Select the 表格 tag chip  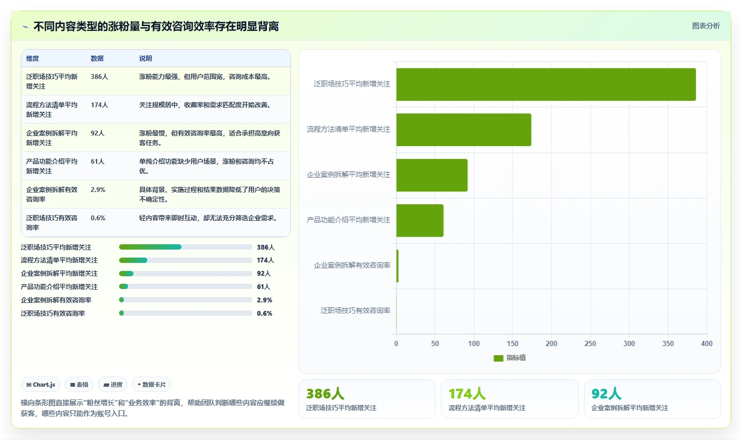point(79,385)
